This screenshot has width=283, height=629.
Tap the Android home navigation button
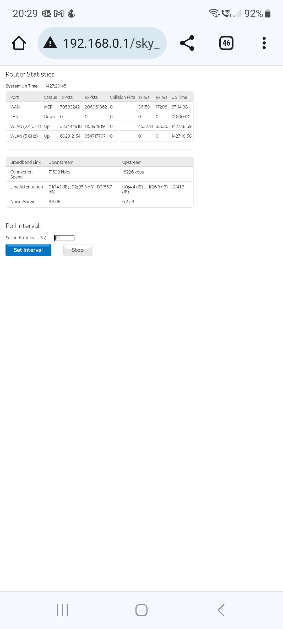141,610
